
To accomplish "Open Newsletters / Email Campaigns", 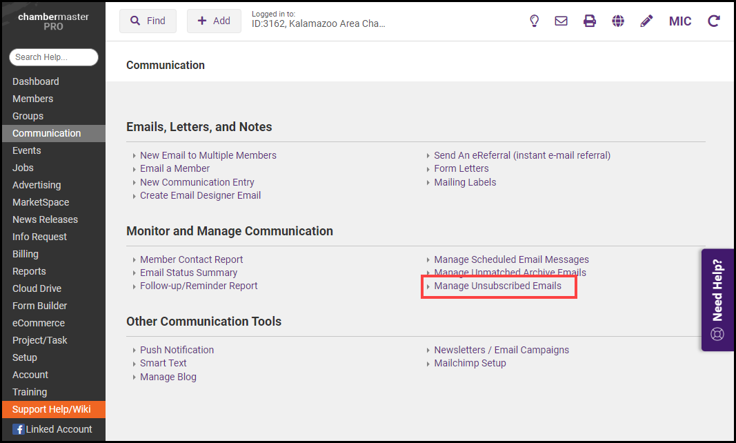I will point(501,350).
